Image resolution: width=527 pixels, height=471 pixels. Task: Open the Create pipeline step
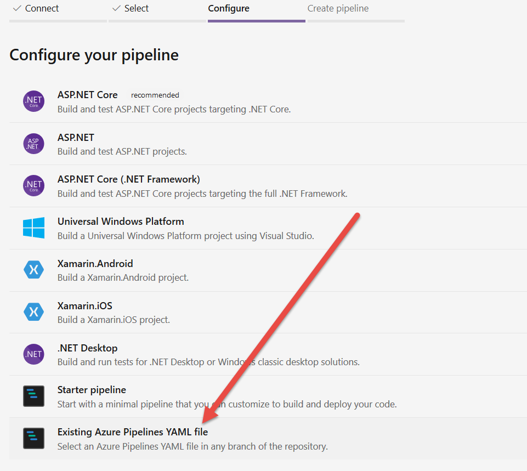[338, 8]
